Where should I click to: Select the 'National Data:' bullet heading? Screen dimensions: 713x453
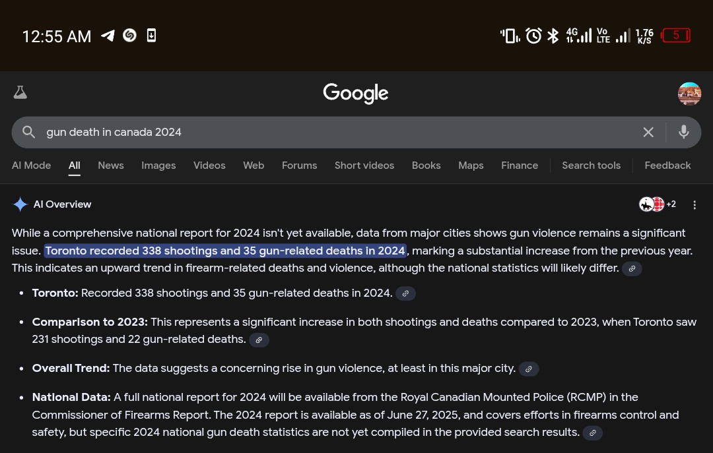tap(71, 397)
